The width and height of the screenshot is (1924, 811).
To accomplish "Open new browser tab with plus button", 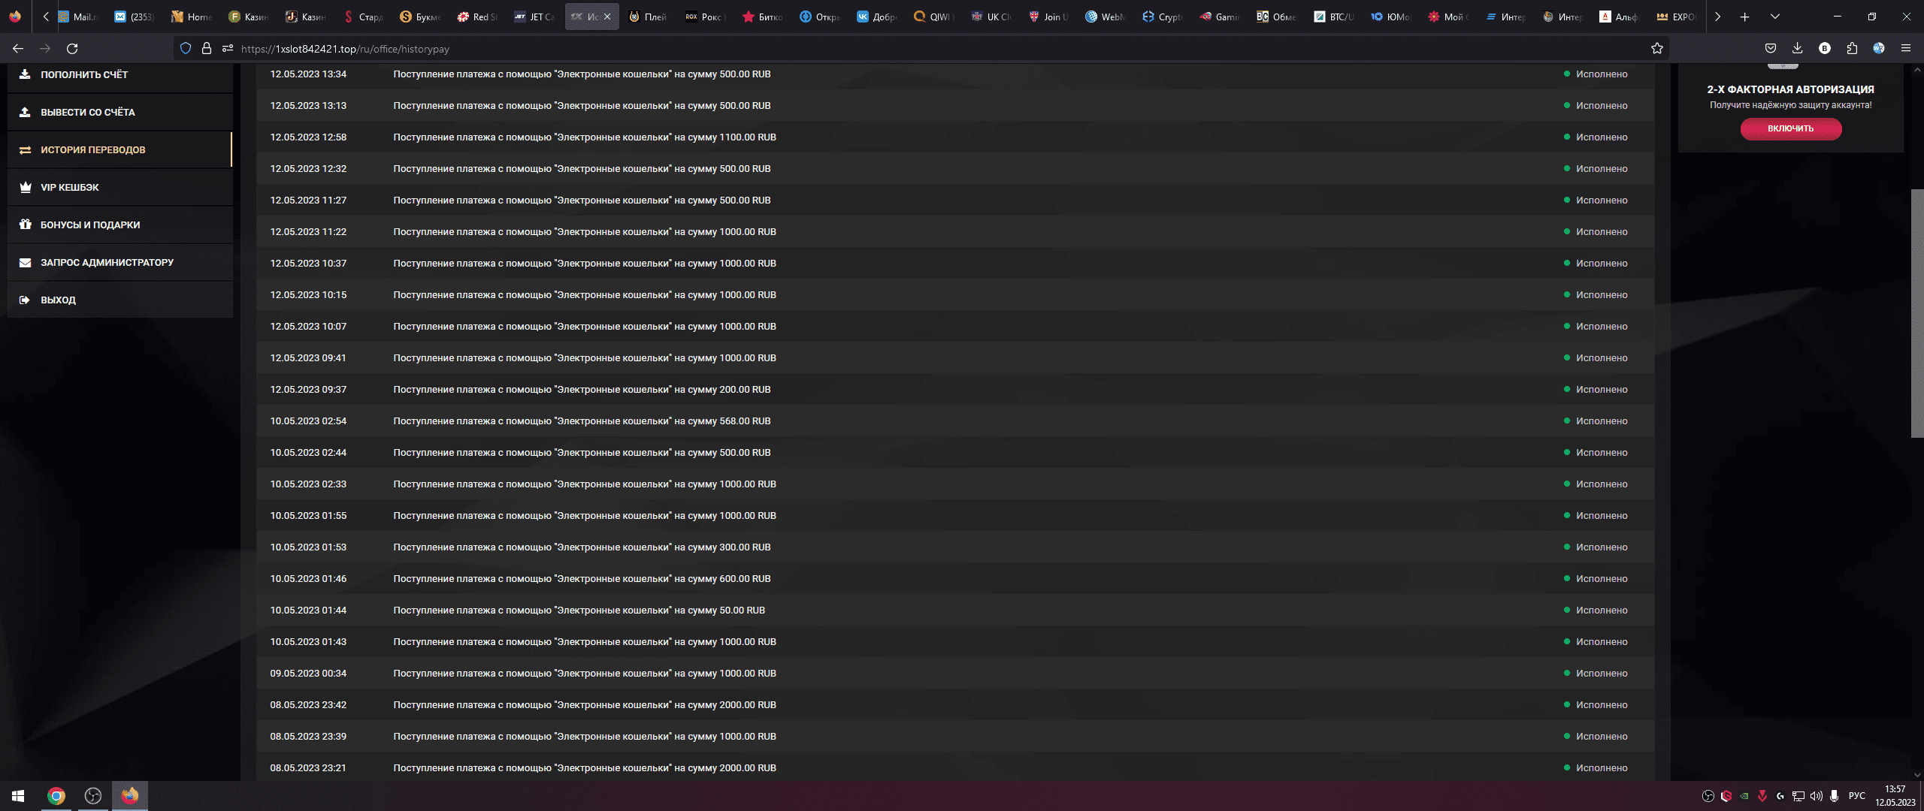I will tap(1744, 17).
